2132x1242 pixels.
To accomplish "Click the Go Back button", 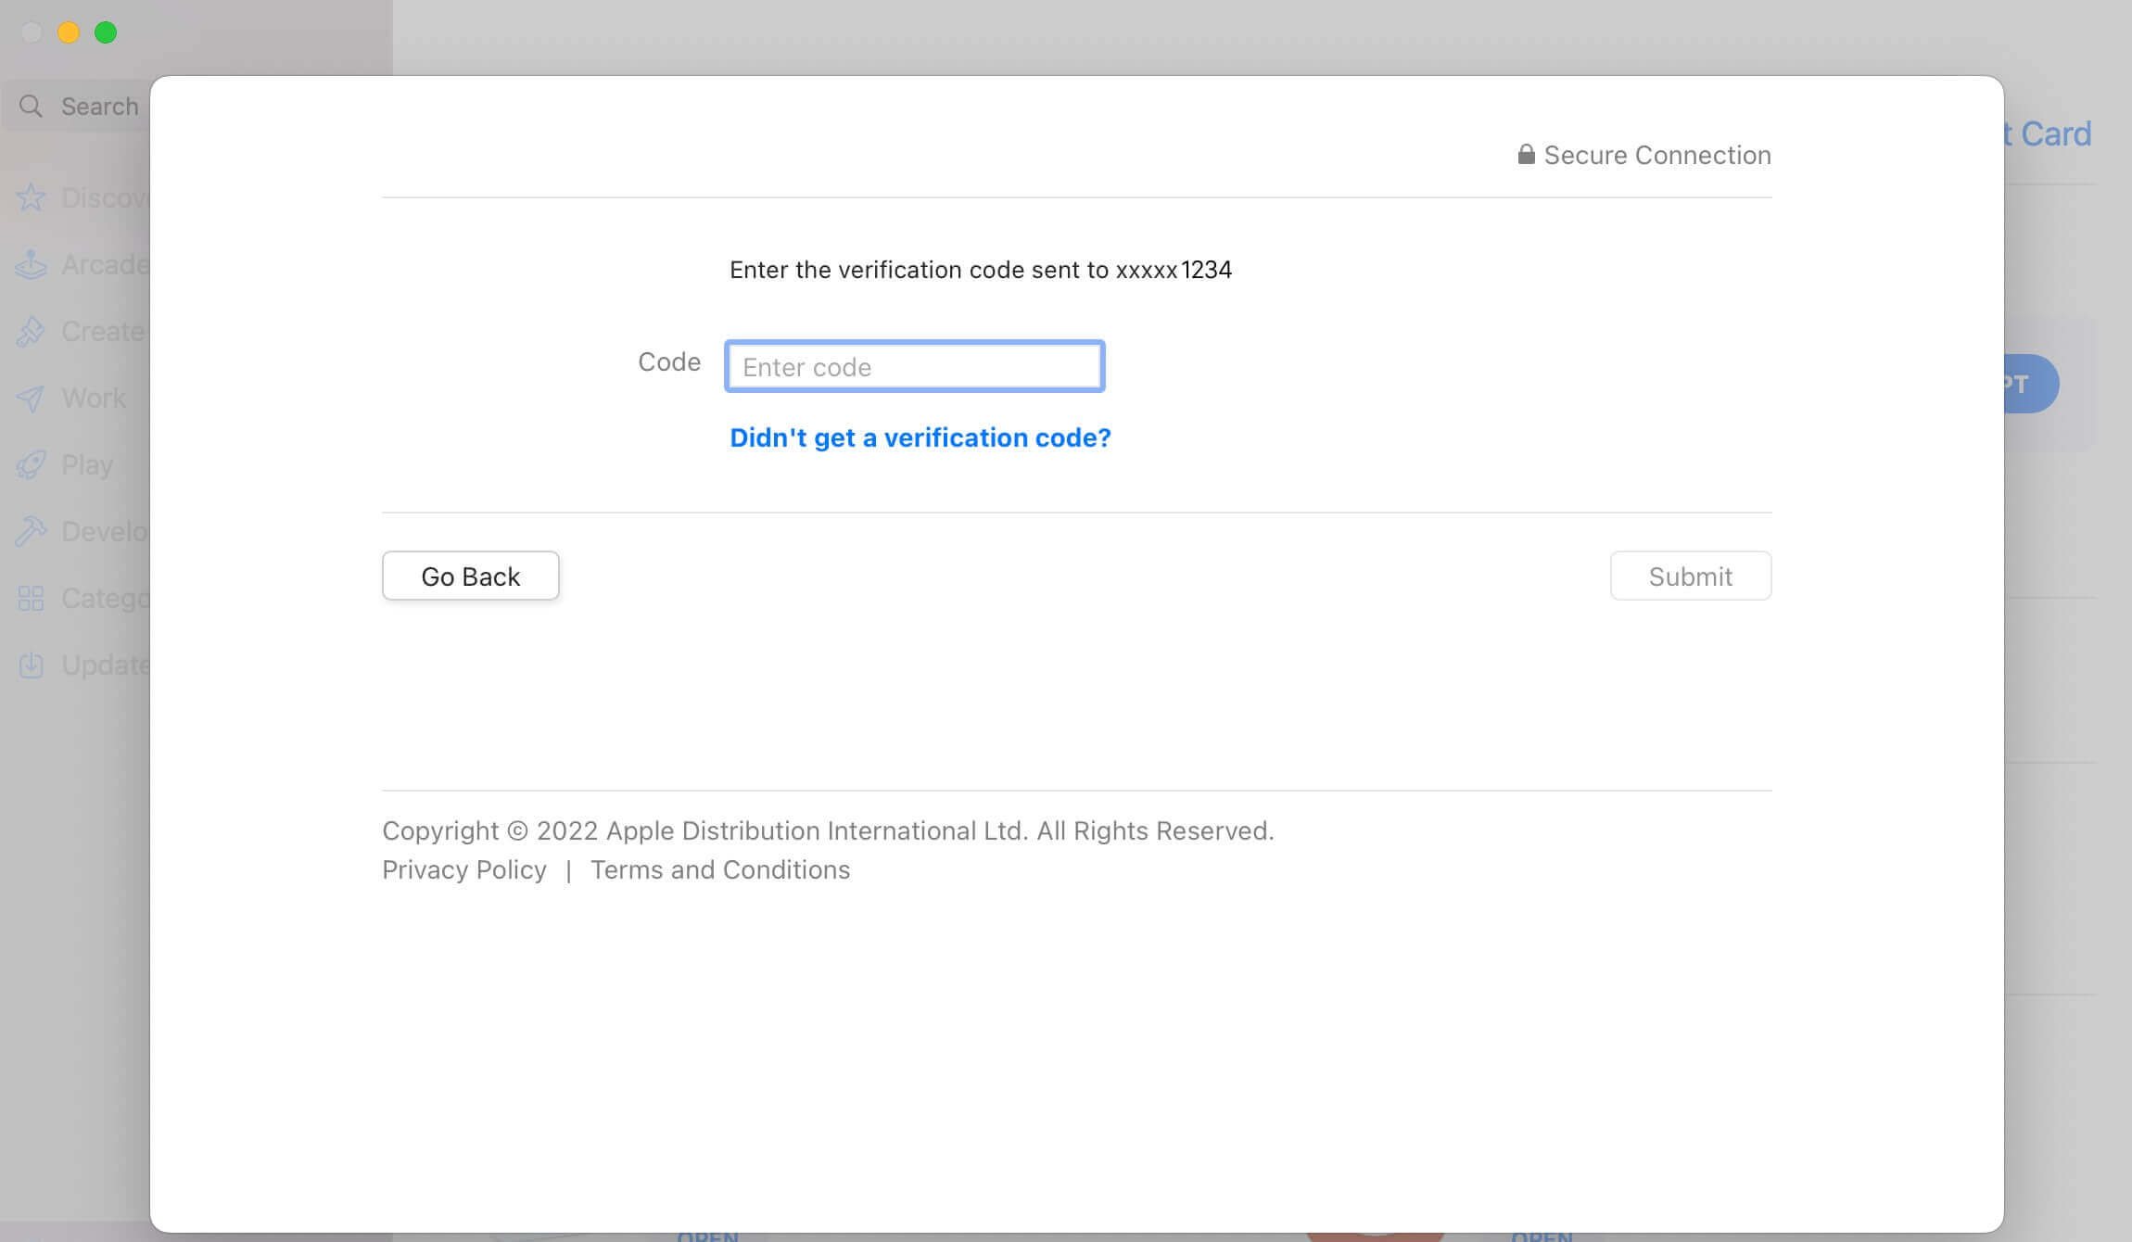I will point(470,576).
